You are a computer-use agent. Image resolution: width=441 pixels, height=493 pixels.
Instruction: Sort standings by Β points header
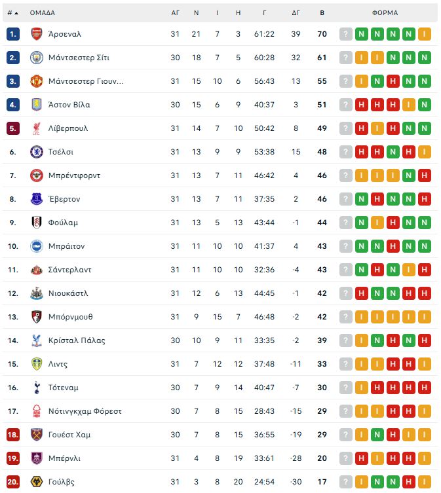[x=322, y=12]
